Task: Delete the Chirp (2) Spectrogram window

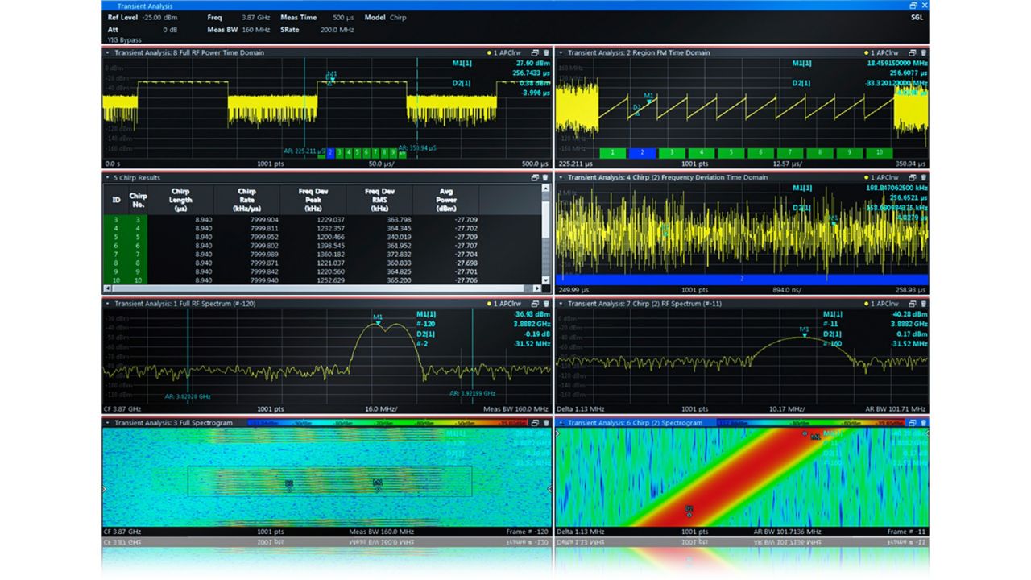Action: (x=924, y=422)
